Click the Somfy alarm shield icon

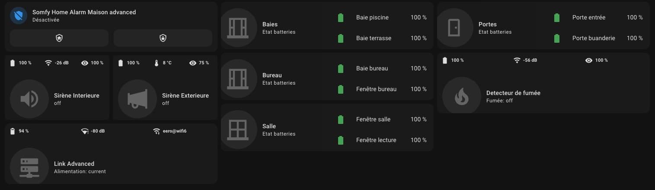[x=19, y=16]
